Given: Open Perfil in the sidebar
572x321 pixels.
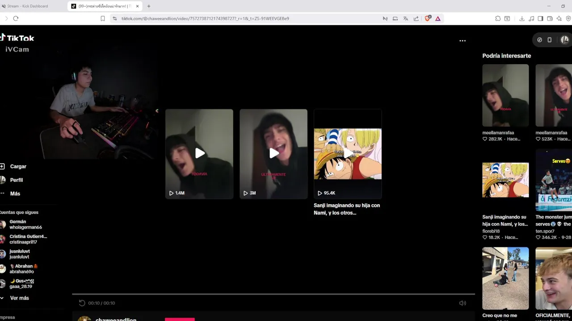Looking at the screenshot, I should tap(12, 180).
